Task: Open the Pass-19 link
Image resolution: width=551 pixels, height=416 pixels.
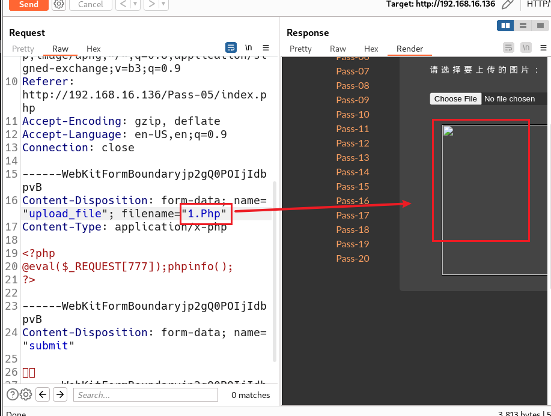Action: [x=353, y=244]
